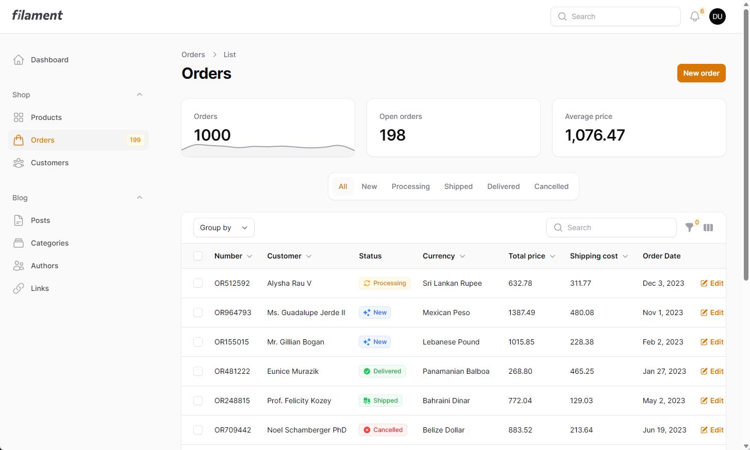750x450 pixels.
Task: Open the Authors section
Action: tap(44, 265)
